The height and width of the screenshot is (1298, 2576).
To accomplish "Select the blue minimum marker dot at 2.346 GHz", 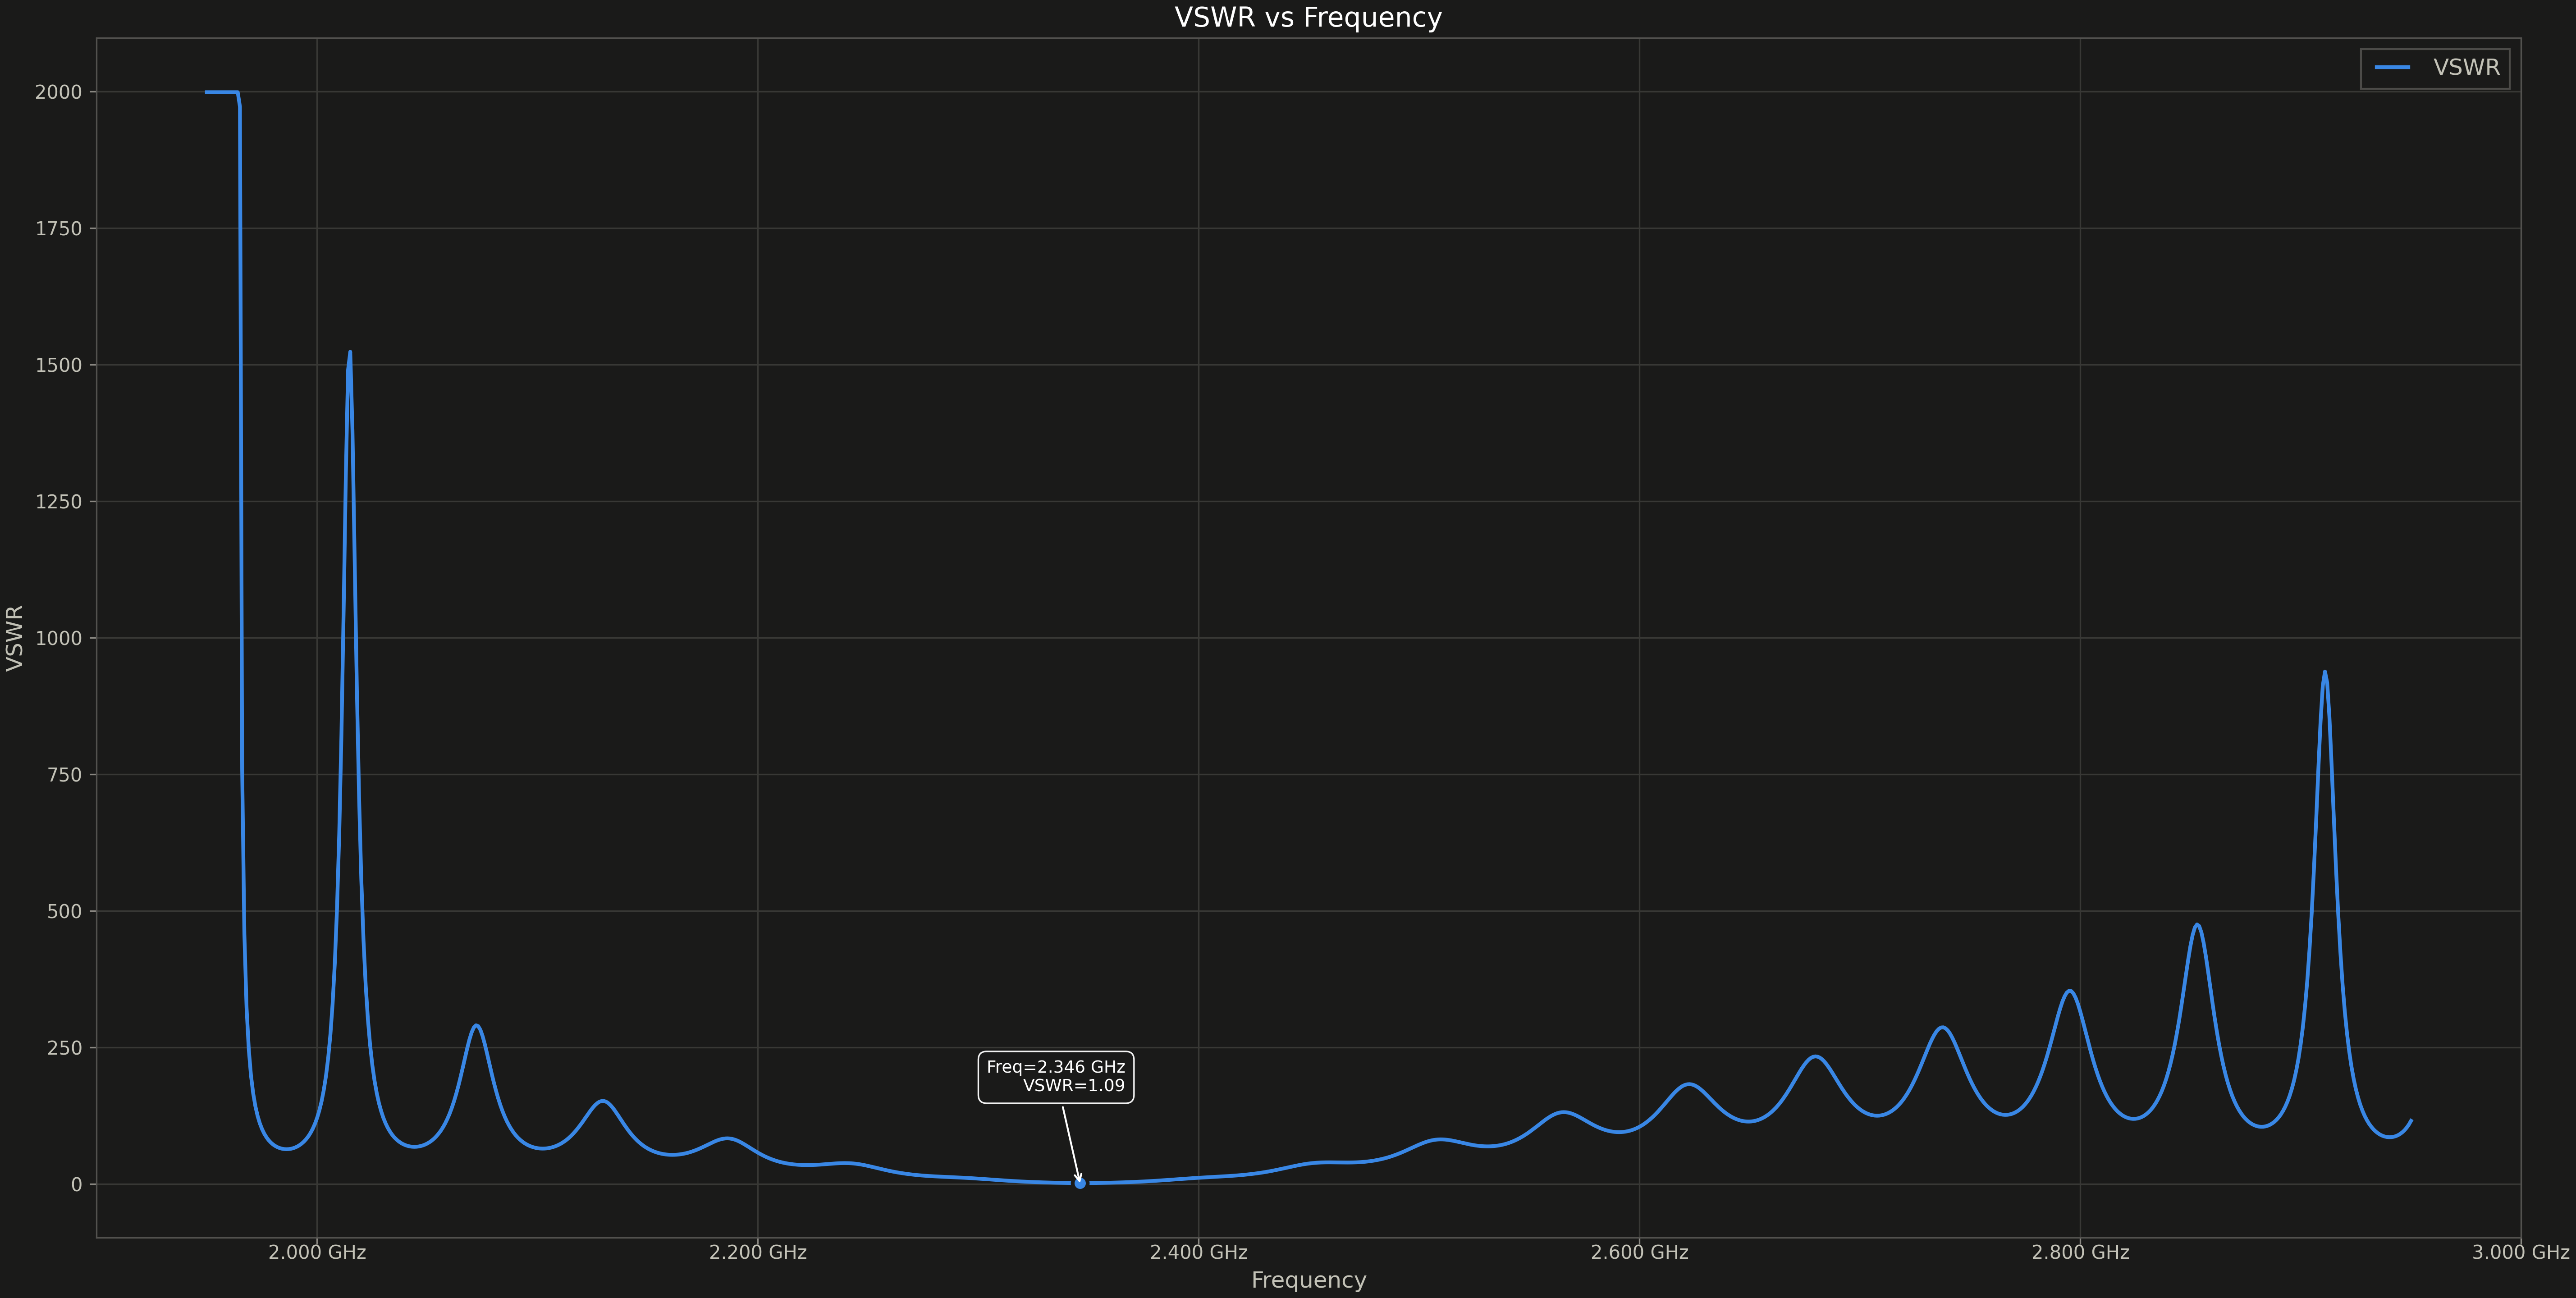I will (x=1080, y=1183).
